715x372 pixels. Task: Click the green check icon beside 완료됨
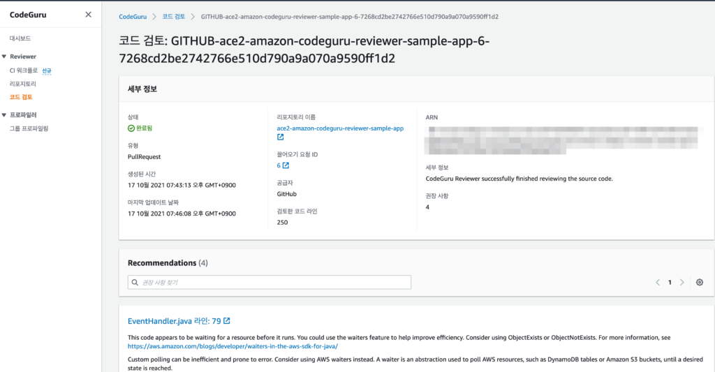pos(131,128)
